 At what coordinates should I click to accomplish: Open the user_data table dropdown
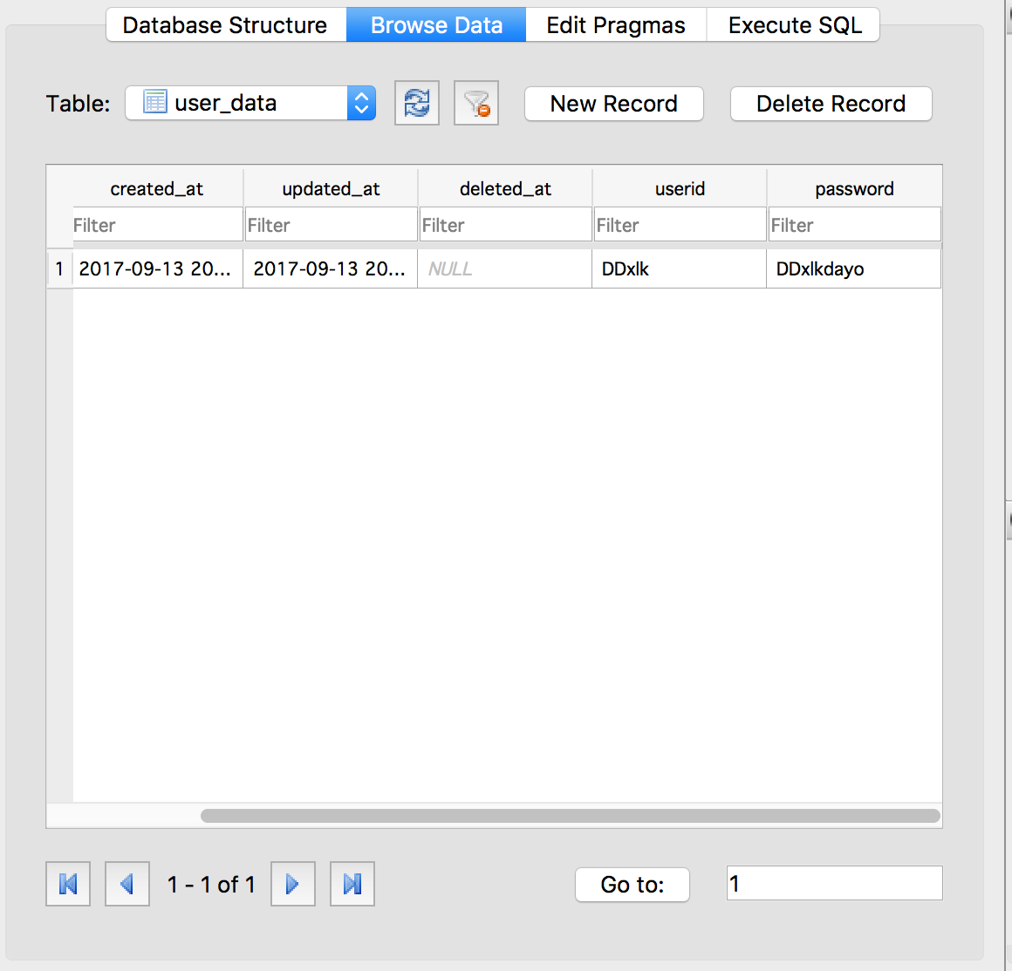pos(250,103)
